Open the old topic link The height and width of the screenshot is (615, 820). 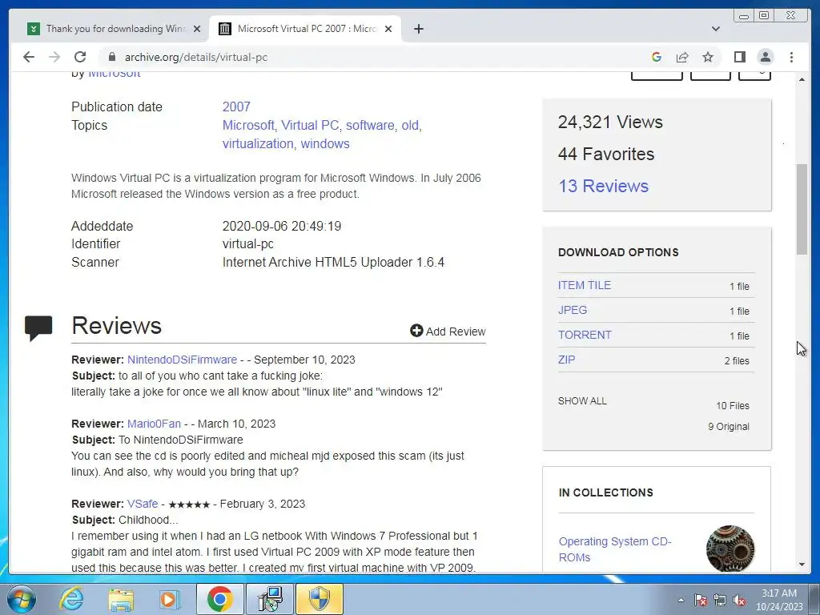[410, 126]
